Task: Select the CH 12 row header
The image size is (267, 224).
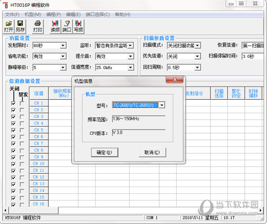Action: pyautogui.click(x=39, y=177)
